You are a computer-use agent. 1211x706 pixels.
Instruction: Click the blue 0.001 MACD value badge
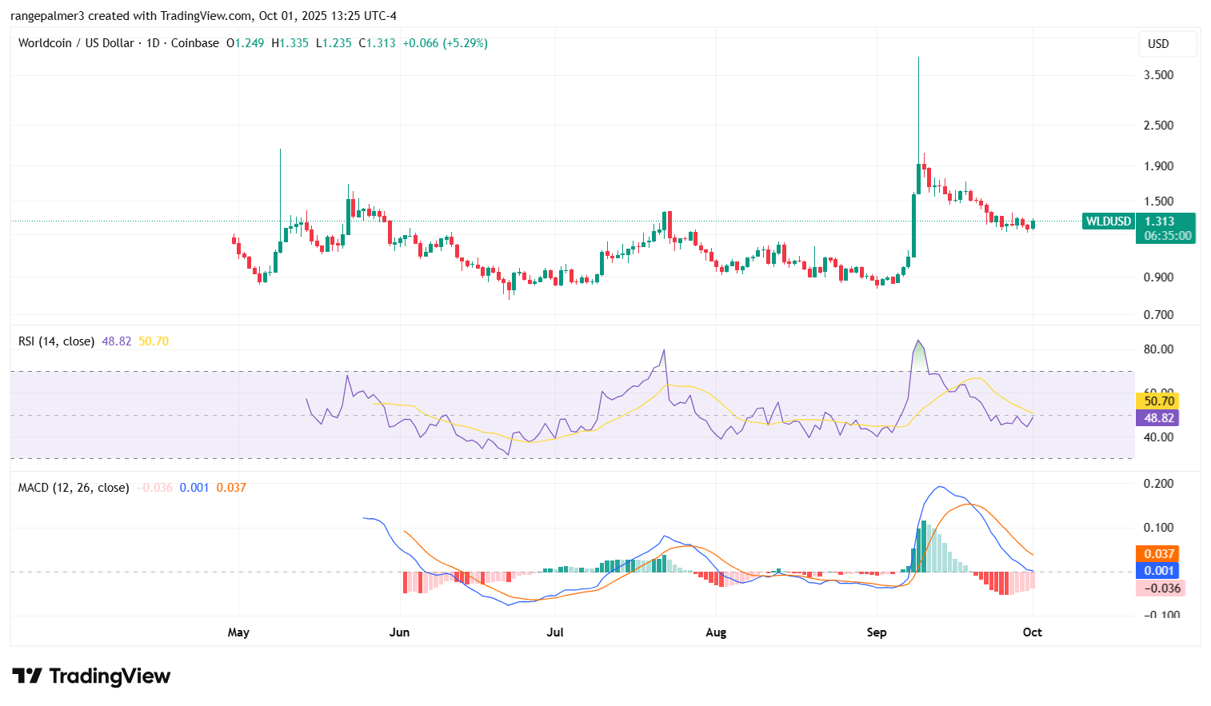tap(1157, 571)
